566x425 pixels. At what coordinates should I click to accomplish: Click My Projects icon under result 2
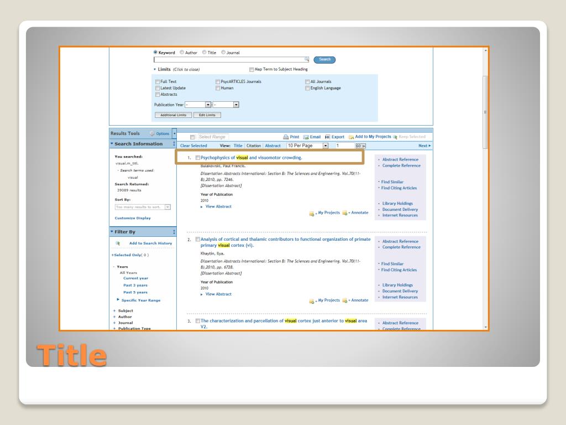click(312, 301)
